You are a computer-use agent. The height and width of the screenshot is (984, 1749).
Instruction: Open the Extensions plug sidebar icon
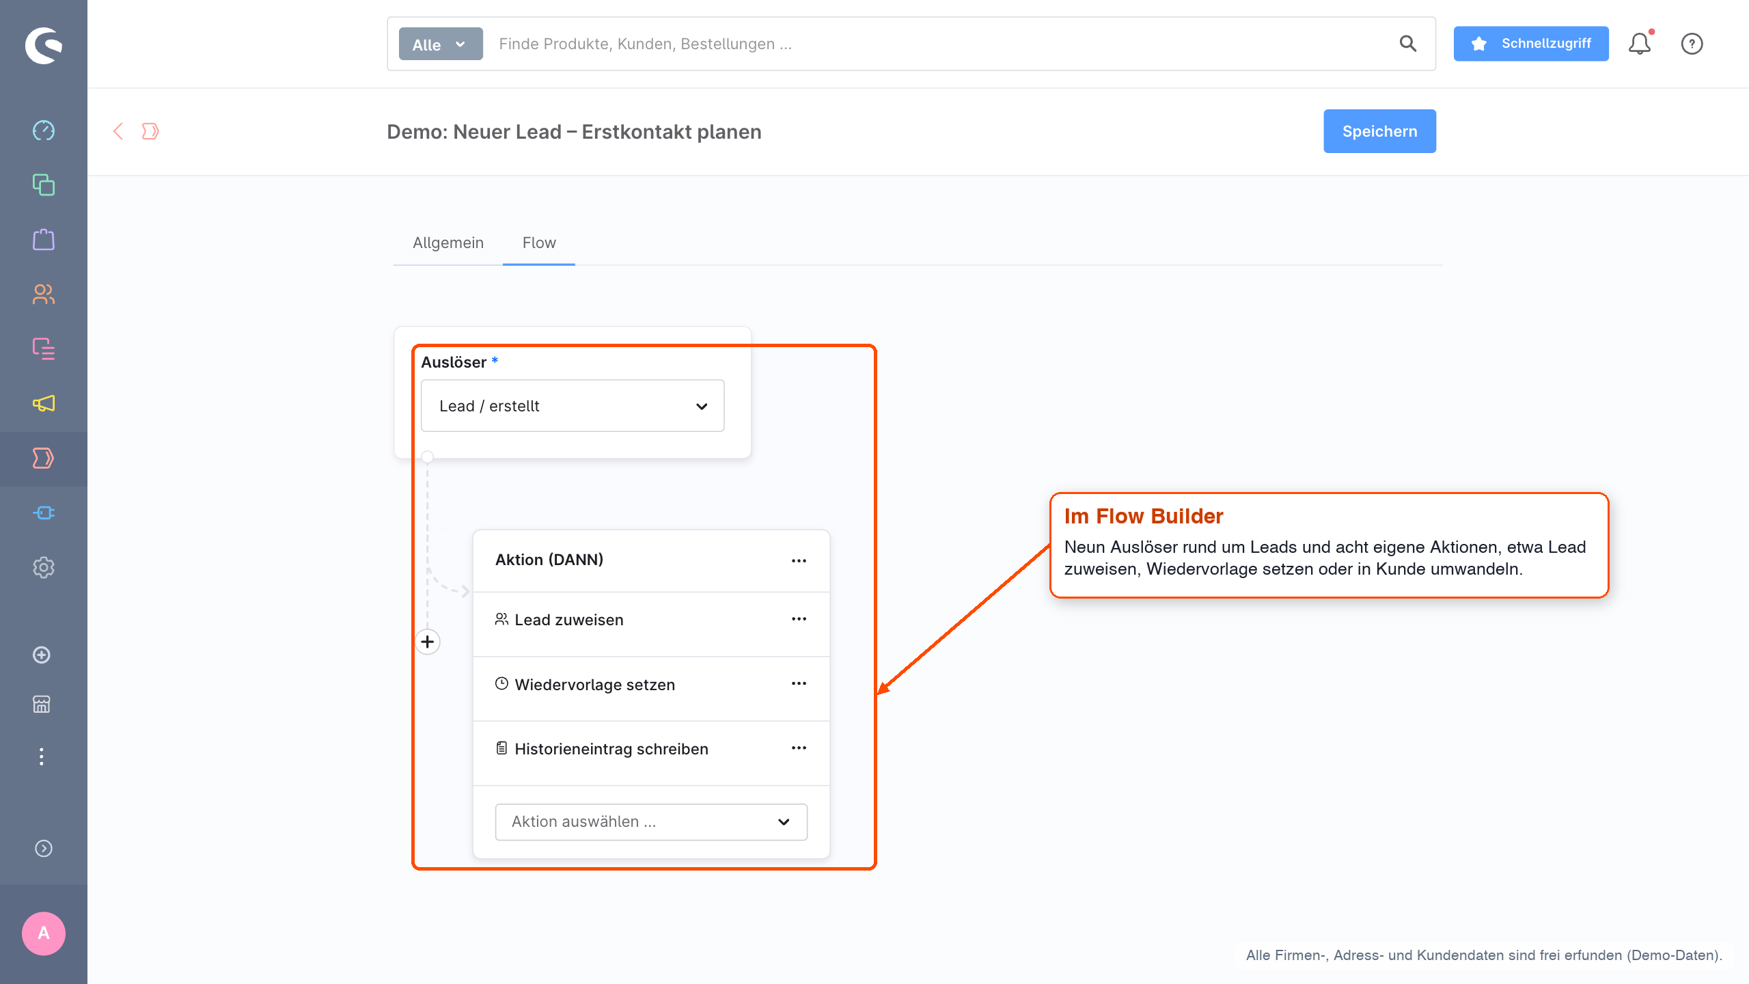point(44,512)
